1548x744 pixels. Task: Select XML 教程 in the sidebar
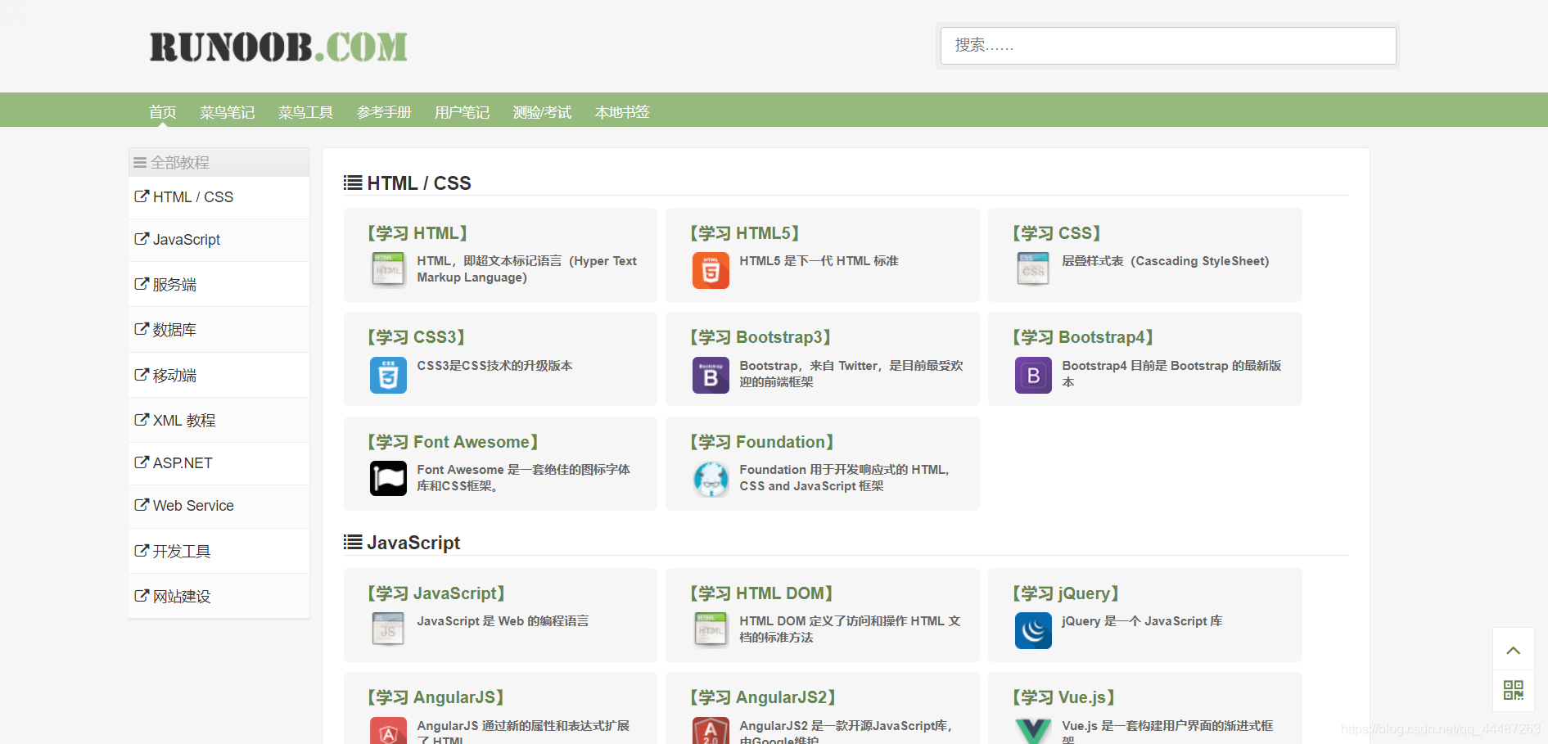pyautogui.click(x=219, y=421)
